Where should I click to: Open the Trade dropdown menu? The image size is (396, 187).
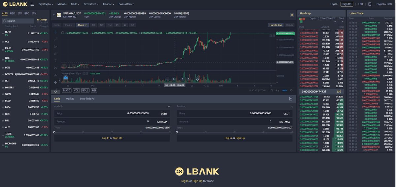pyautogui.click(x=75, y=4)
